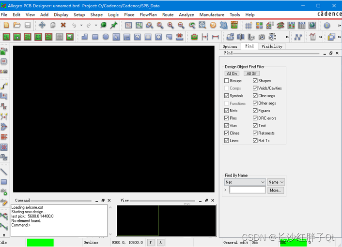Click the Zoom Out magnifier icon

coord(181,25)
